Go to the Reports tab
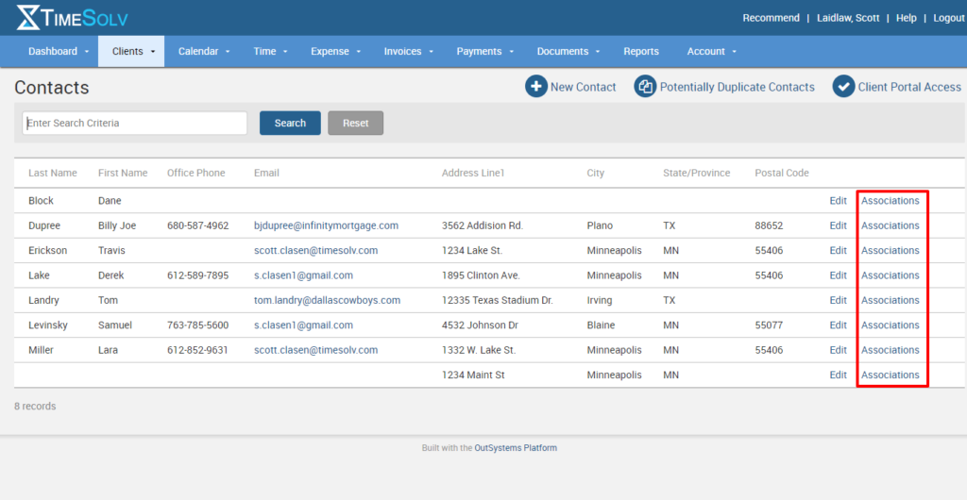Screen dimensions: 967x500 pos(641,51)
